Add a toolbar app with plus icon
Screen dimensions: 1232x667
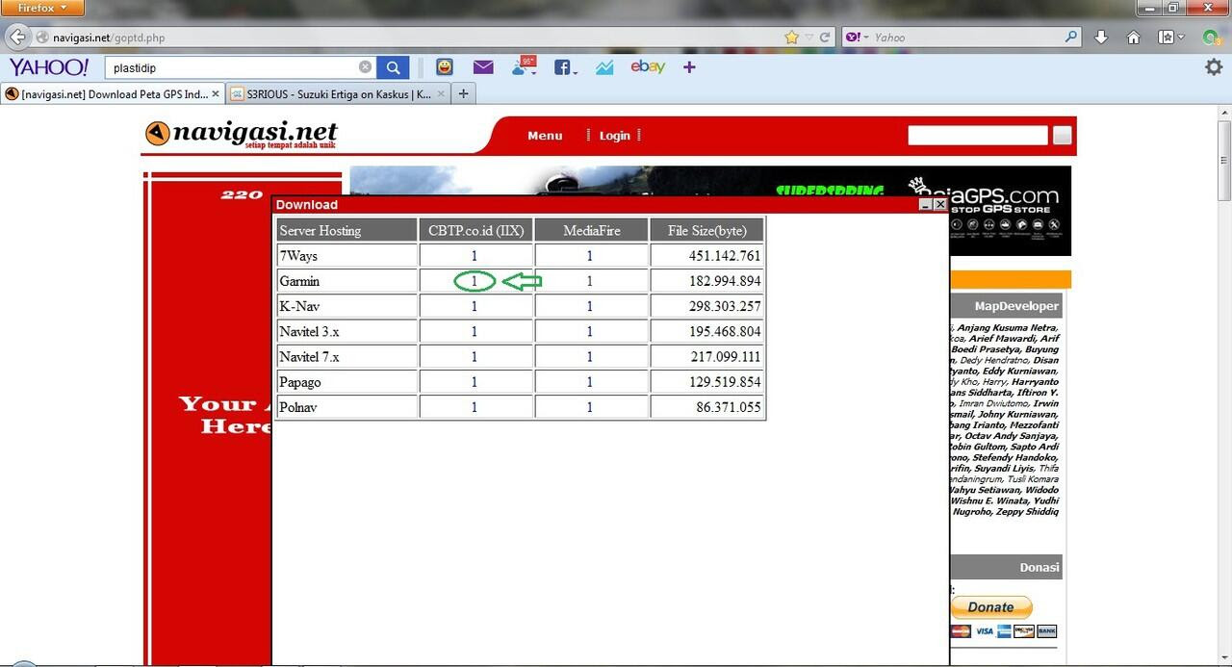tap(689, 67)
